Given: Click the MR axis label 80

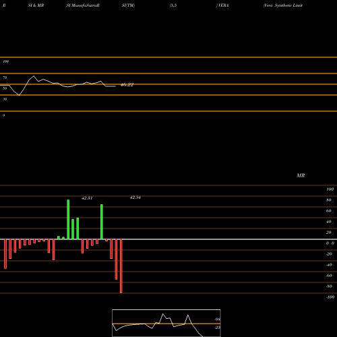Looking at the screenshot, I should 329,200.
